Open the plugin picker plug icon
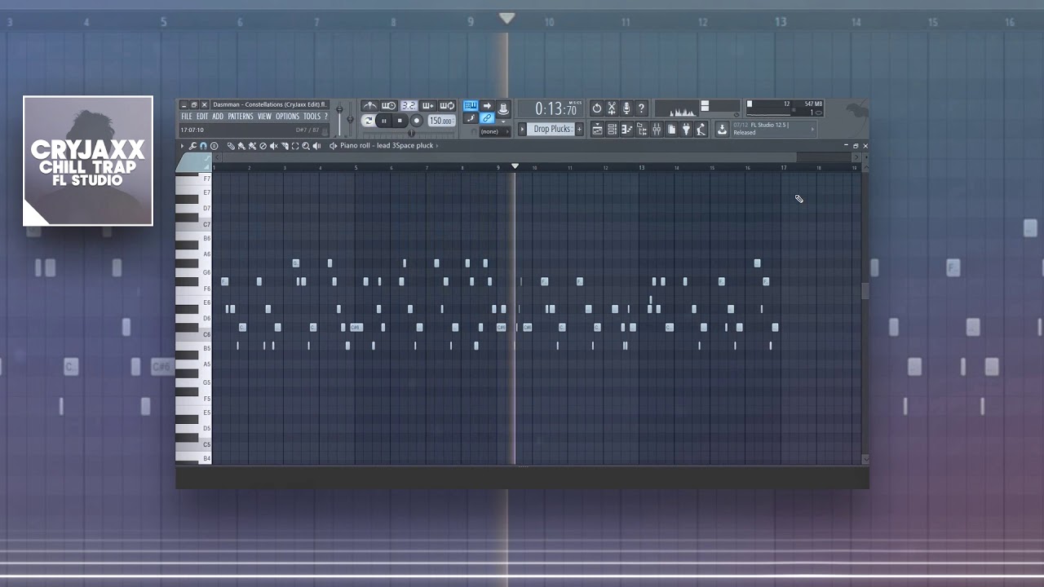The image size is (1044, 587). point(686,129)
